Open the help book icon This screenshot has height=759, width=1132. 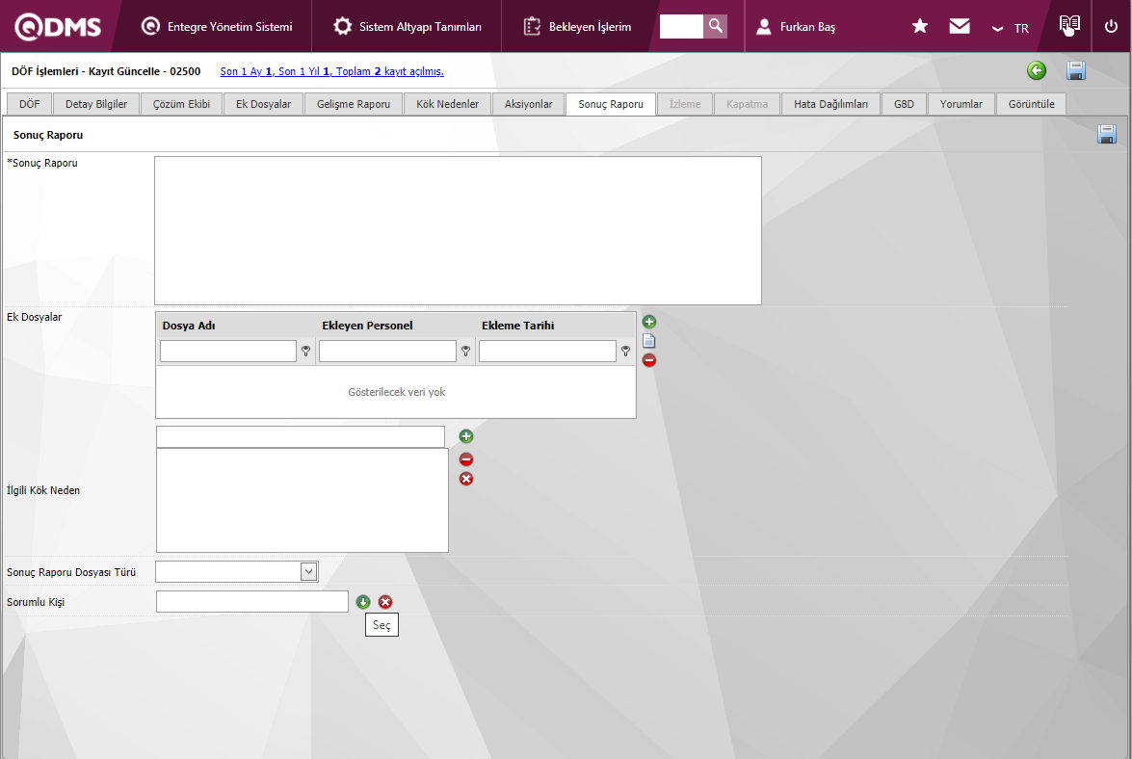pos(1070,25)
